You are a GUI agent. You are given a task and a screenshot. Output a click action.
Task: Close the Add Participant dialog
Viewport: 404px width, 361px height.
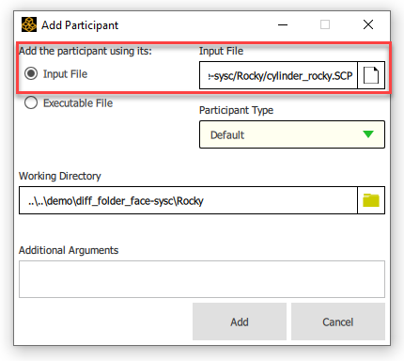368,24
